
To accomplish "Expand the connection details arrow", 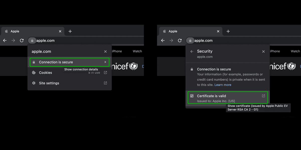I will click(106, 62).
